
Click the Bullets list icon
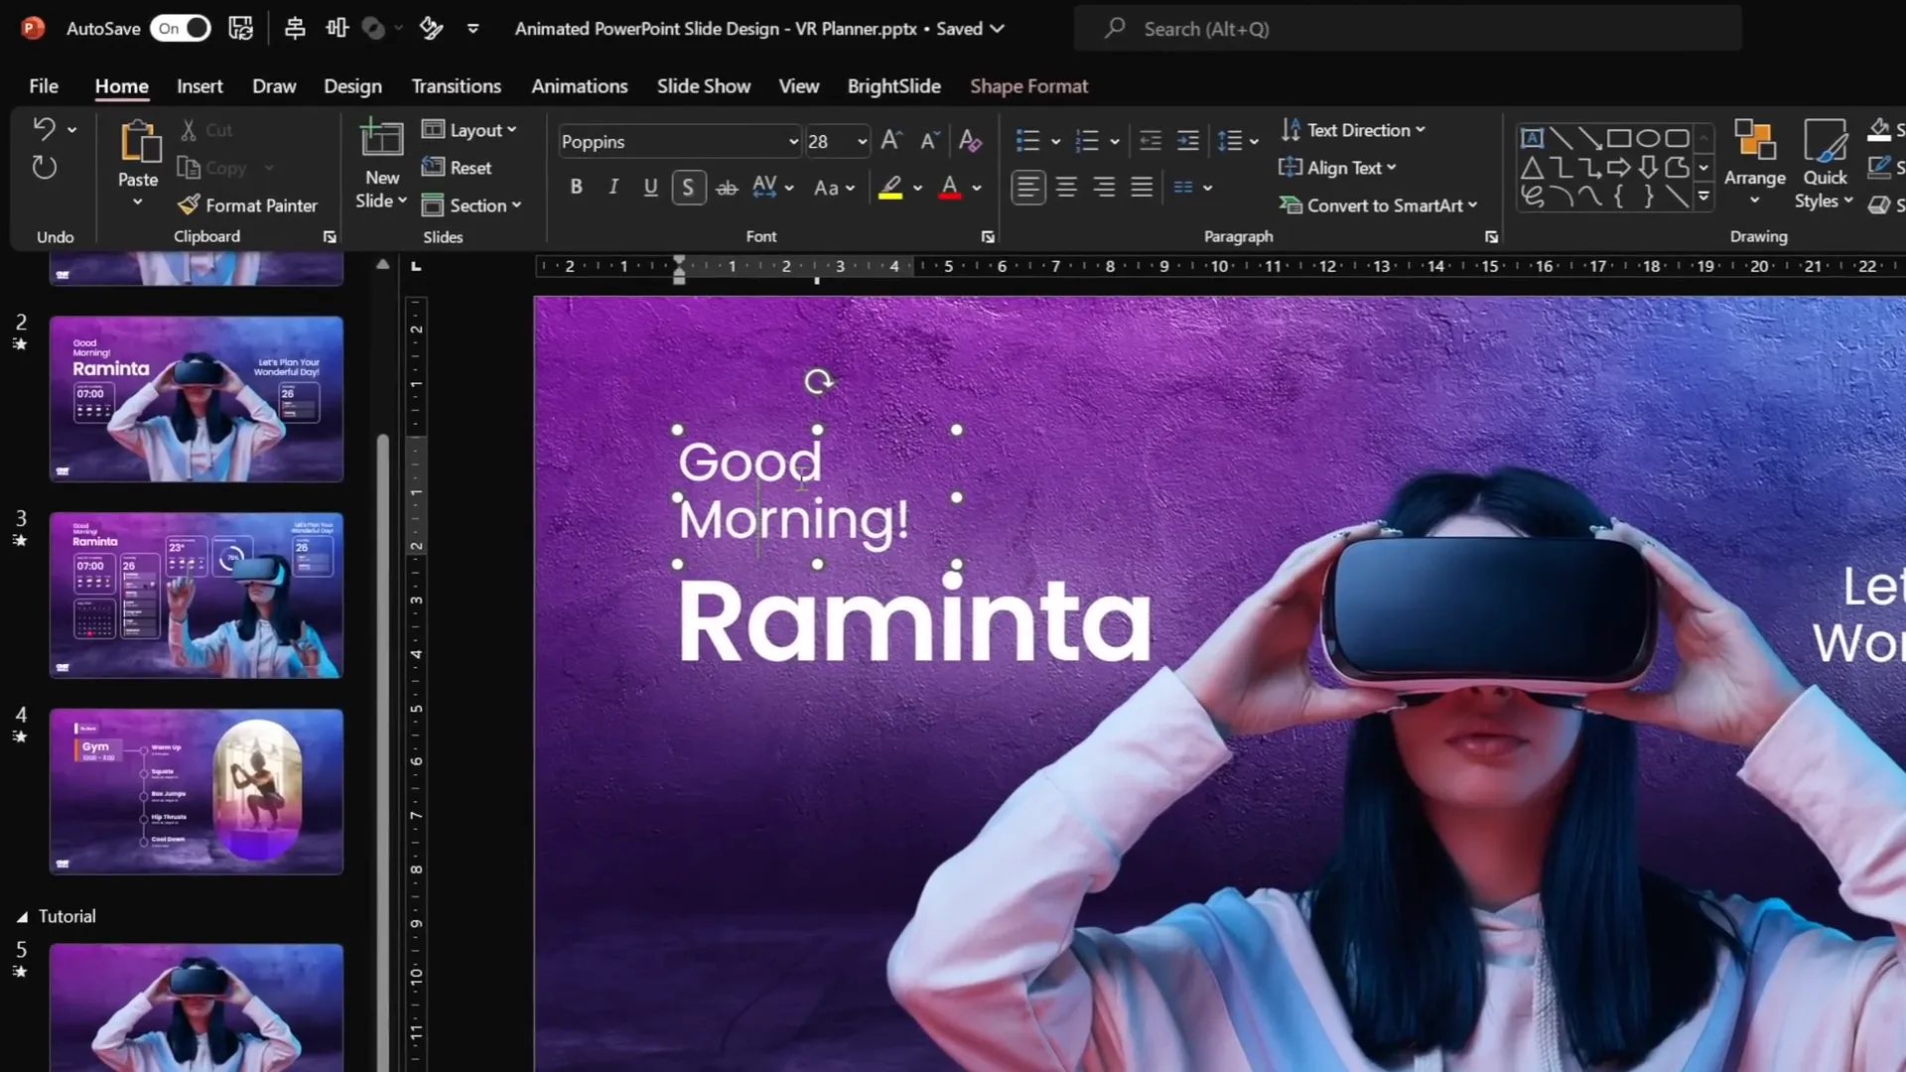tap(1028, 141)
